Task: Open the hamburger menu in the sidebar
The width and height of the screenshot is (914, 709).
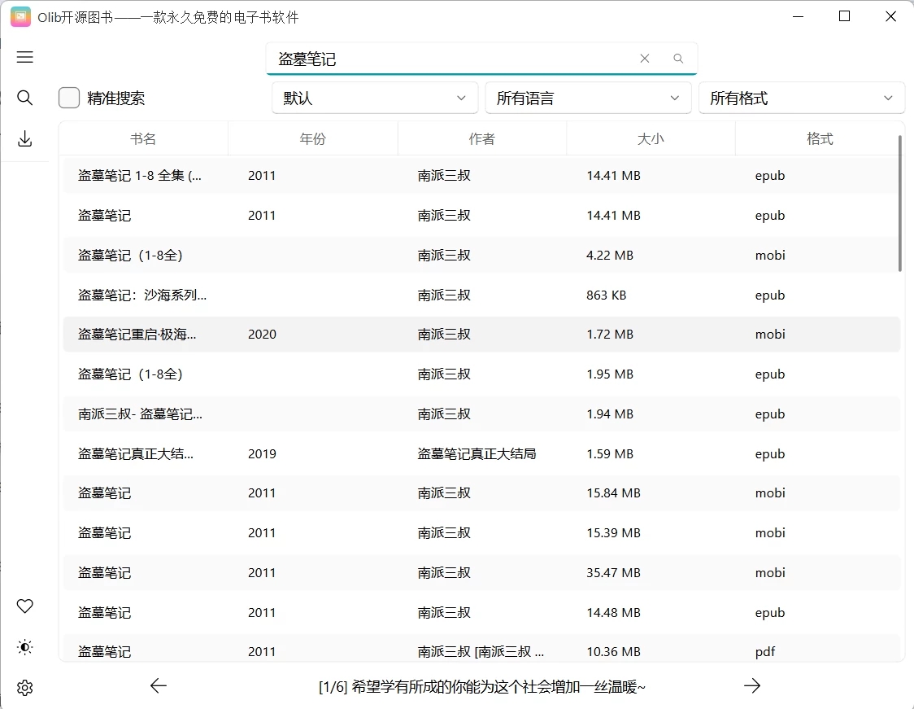Action: click(x=24, y=57)
